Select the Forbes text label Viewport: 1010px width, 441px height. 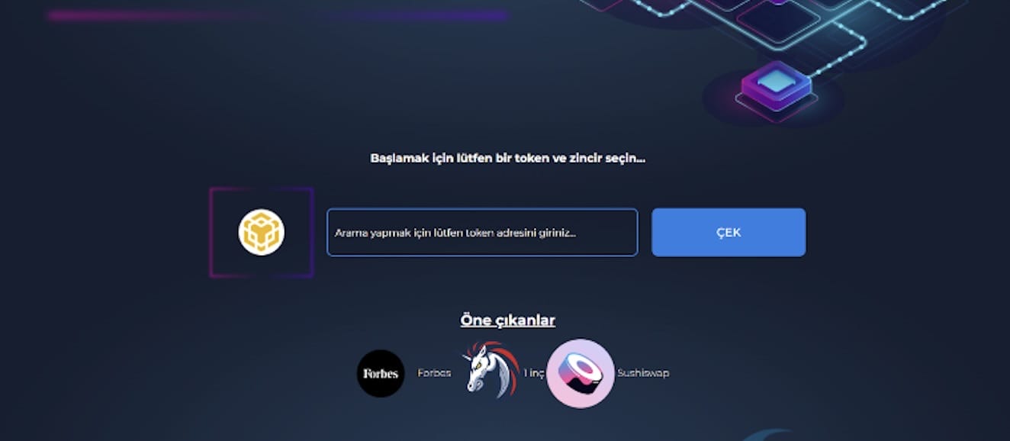(434, 373)
